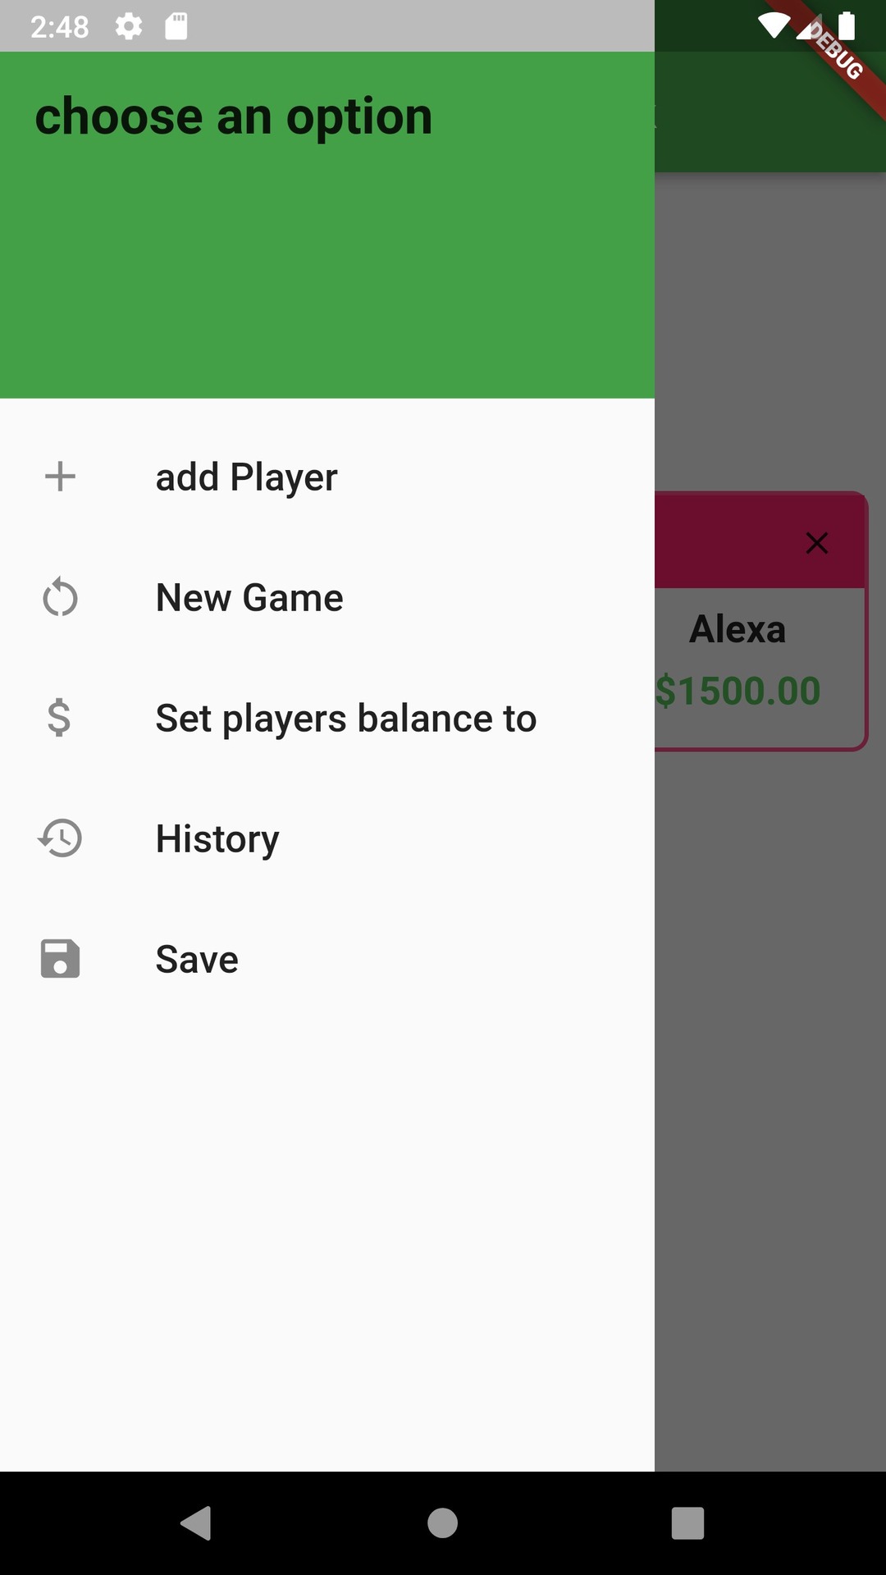
Task: Click the plus icon beside add Player
Action: (60, 477)
